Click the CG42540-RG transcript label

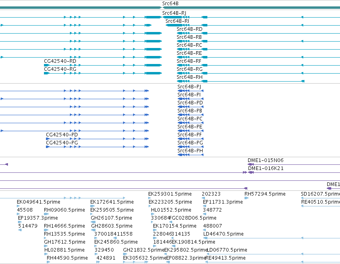pyautogui.click(x=60, y=69)
